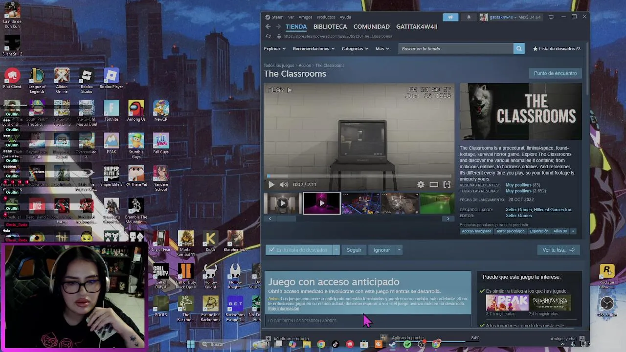Image resolution: width=626 pixels, height=352 pixels.
Task: Click the Acceso anticipado tag
Action: [476, 231]
